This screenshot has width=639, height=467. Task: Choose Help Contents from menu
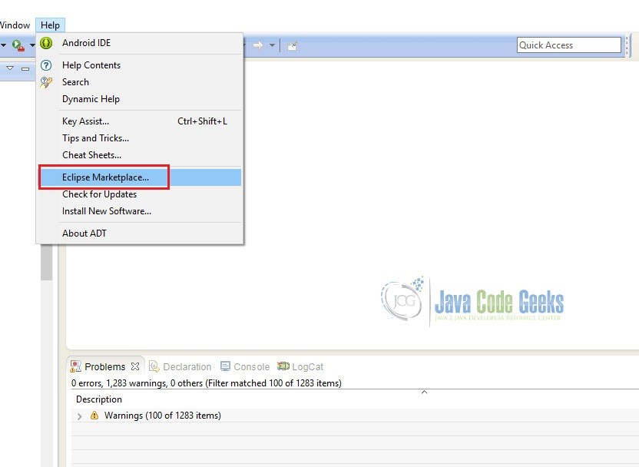coord(140,65)
